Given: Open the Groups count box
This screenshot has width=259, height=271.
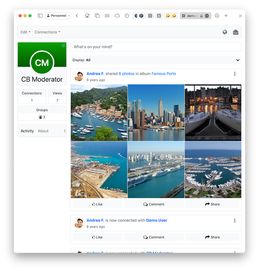Looking at the screenshot, I should [42, 113].
